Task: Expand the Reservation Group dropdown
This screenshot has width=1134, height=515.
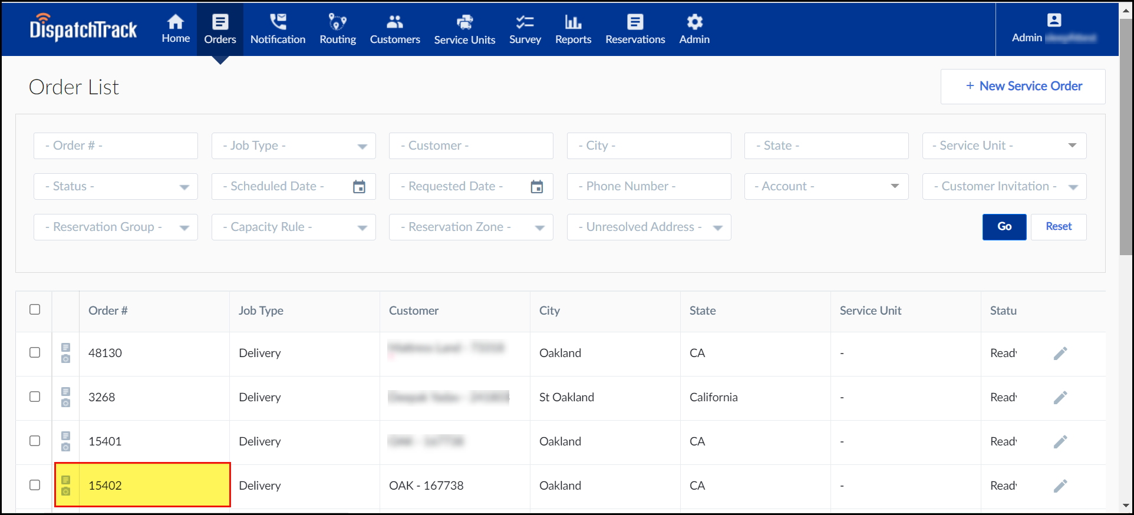Action: click(116, 227)
